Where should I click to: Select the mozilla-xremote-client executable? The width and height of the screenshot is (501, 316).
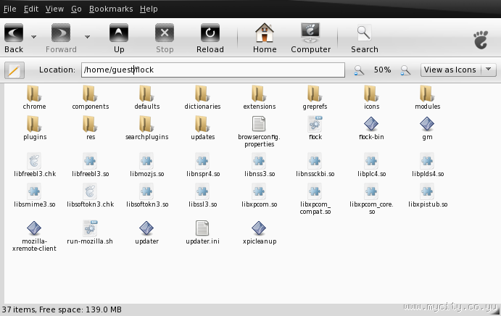[x=34, y=236]
